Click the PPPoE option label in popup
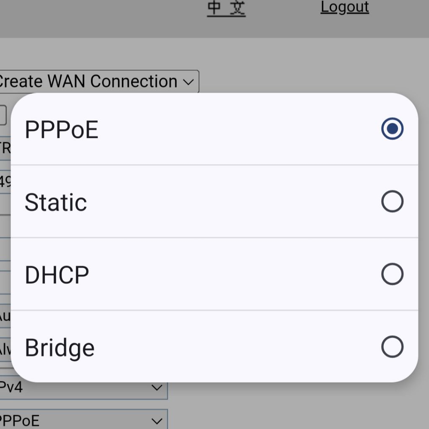 [62, 129]
